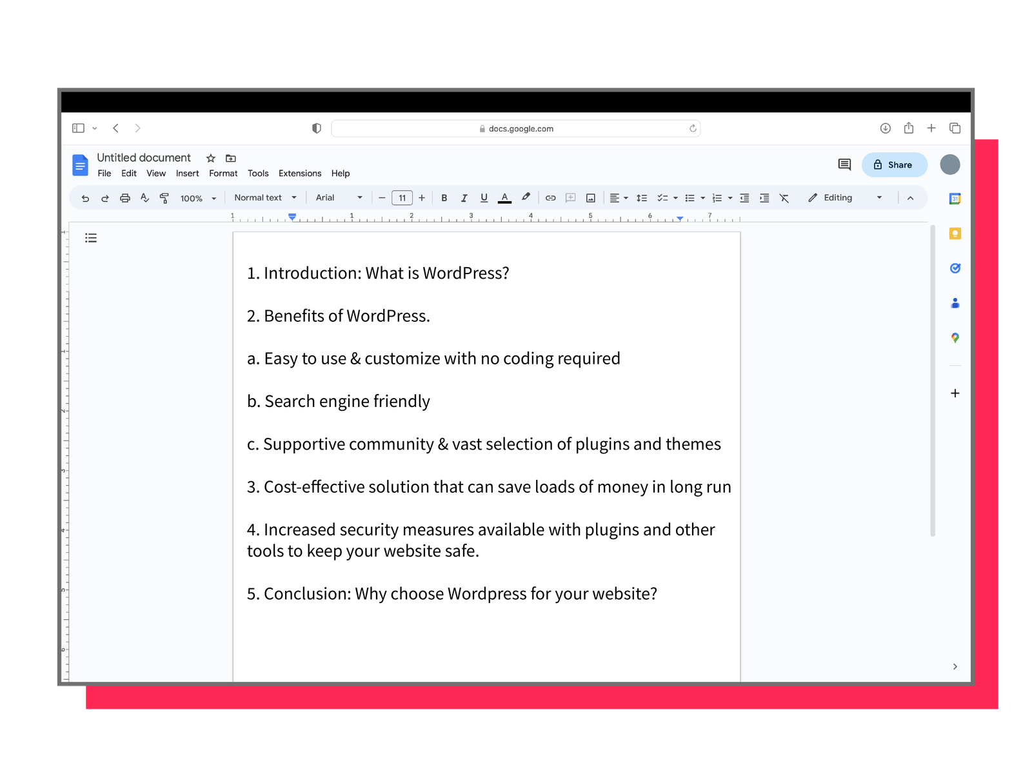Click the Redo icon in toolbar
Viewport: 1032px width, 774px height.
(x=105, y=198)
